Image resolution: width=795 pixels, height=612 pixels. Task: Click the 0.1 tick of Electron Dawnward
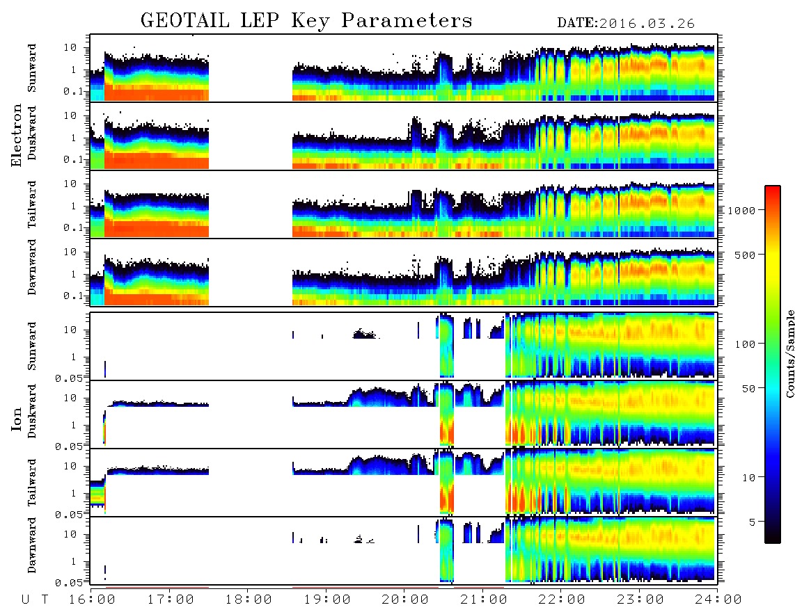pyautogui.click(x=74, y=296)
